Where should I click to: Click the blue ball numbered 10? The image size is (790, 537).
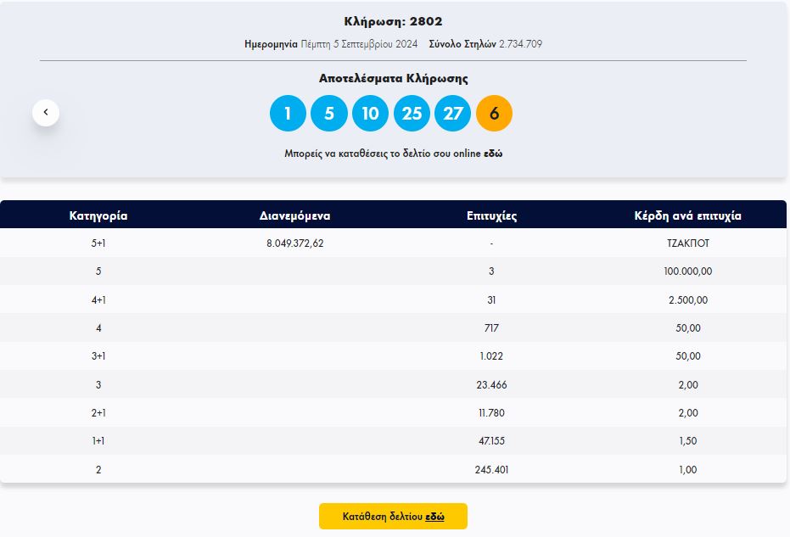[x=370, y=114]
